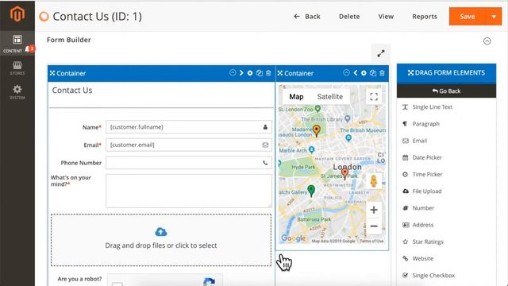Image resolution: width=508 pixels, height=286 pixels.
Task: Click Go Back in elements panel
Action: click(446, 91)
